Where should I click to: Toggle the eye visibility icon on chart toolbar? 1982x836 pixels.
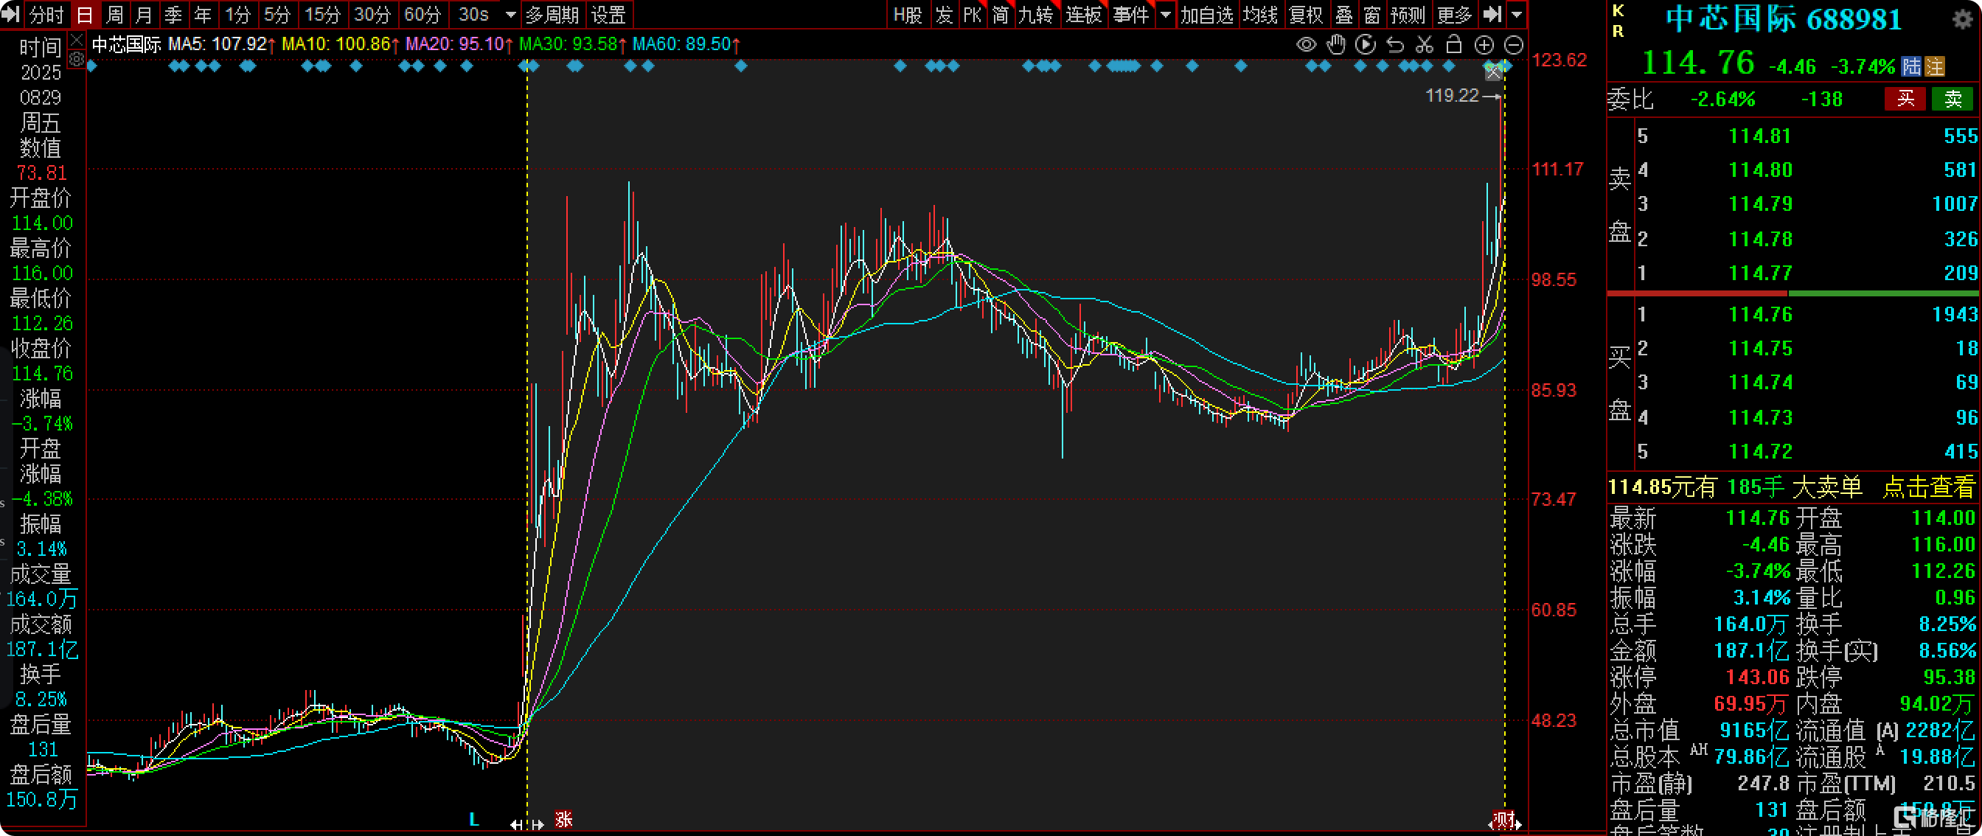click(x=1306, y=45)
